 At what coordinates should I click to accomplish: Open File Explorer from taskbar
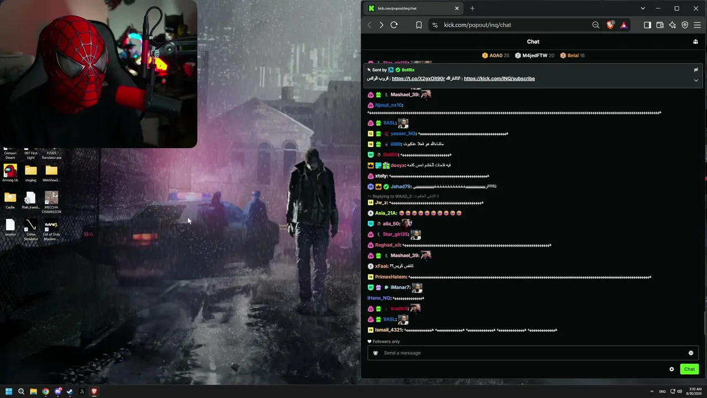tap(33, 391)
